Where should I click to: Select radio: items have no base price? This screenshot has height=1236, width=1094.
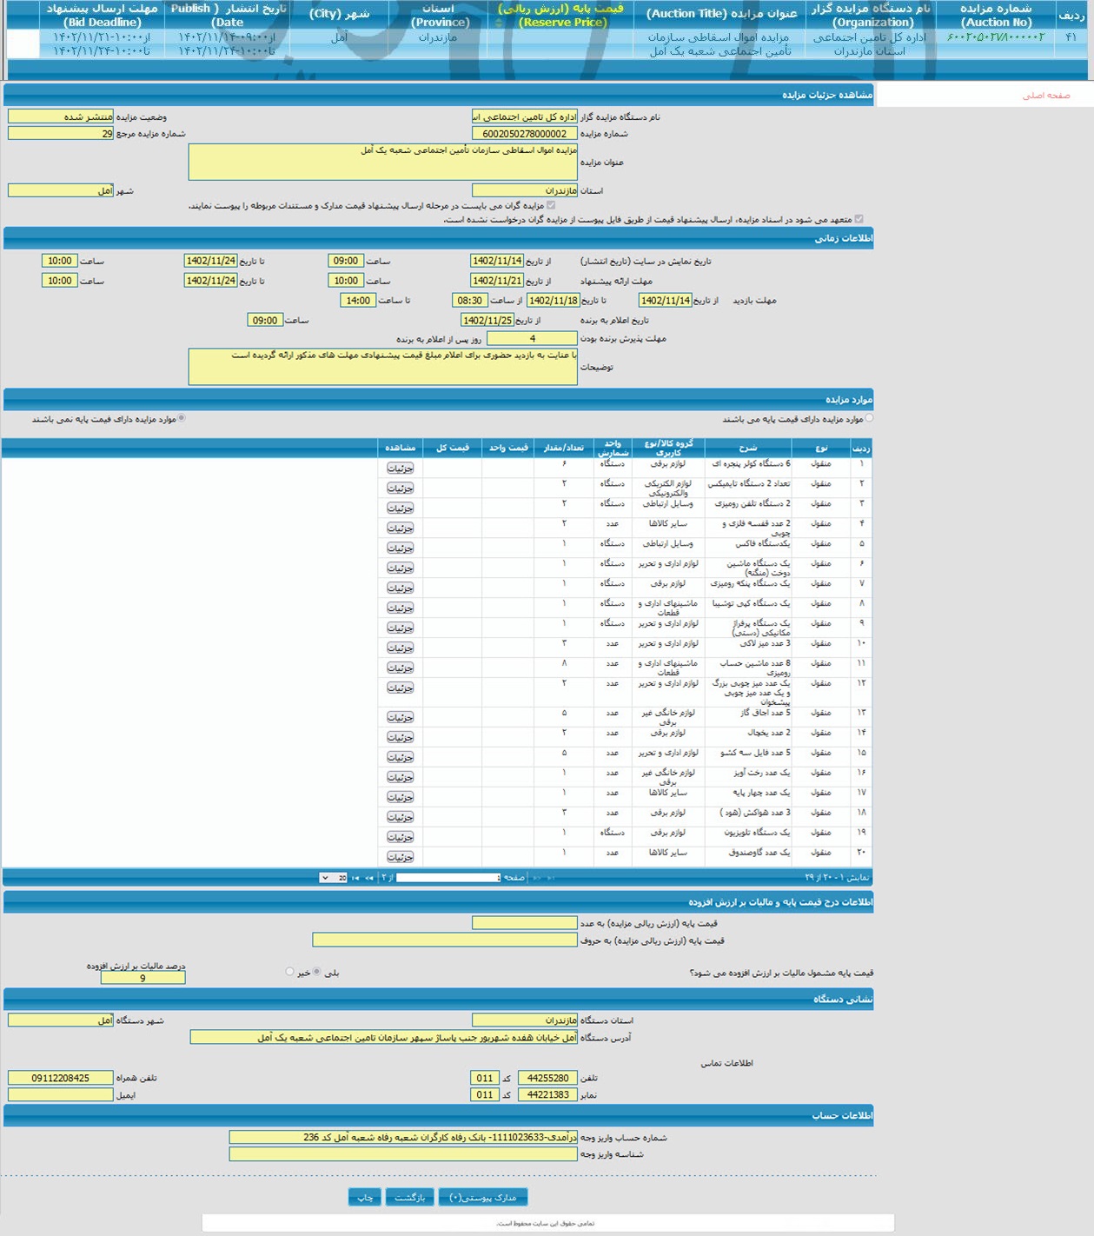click(182, 419)
